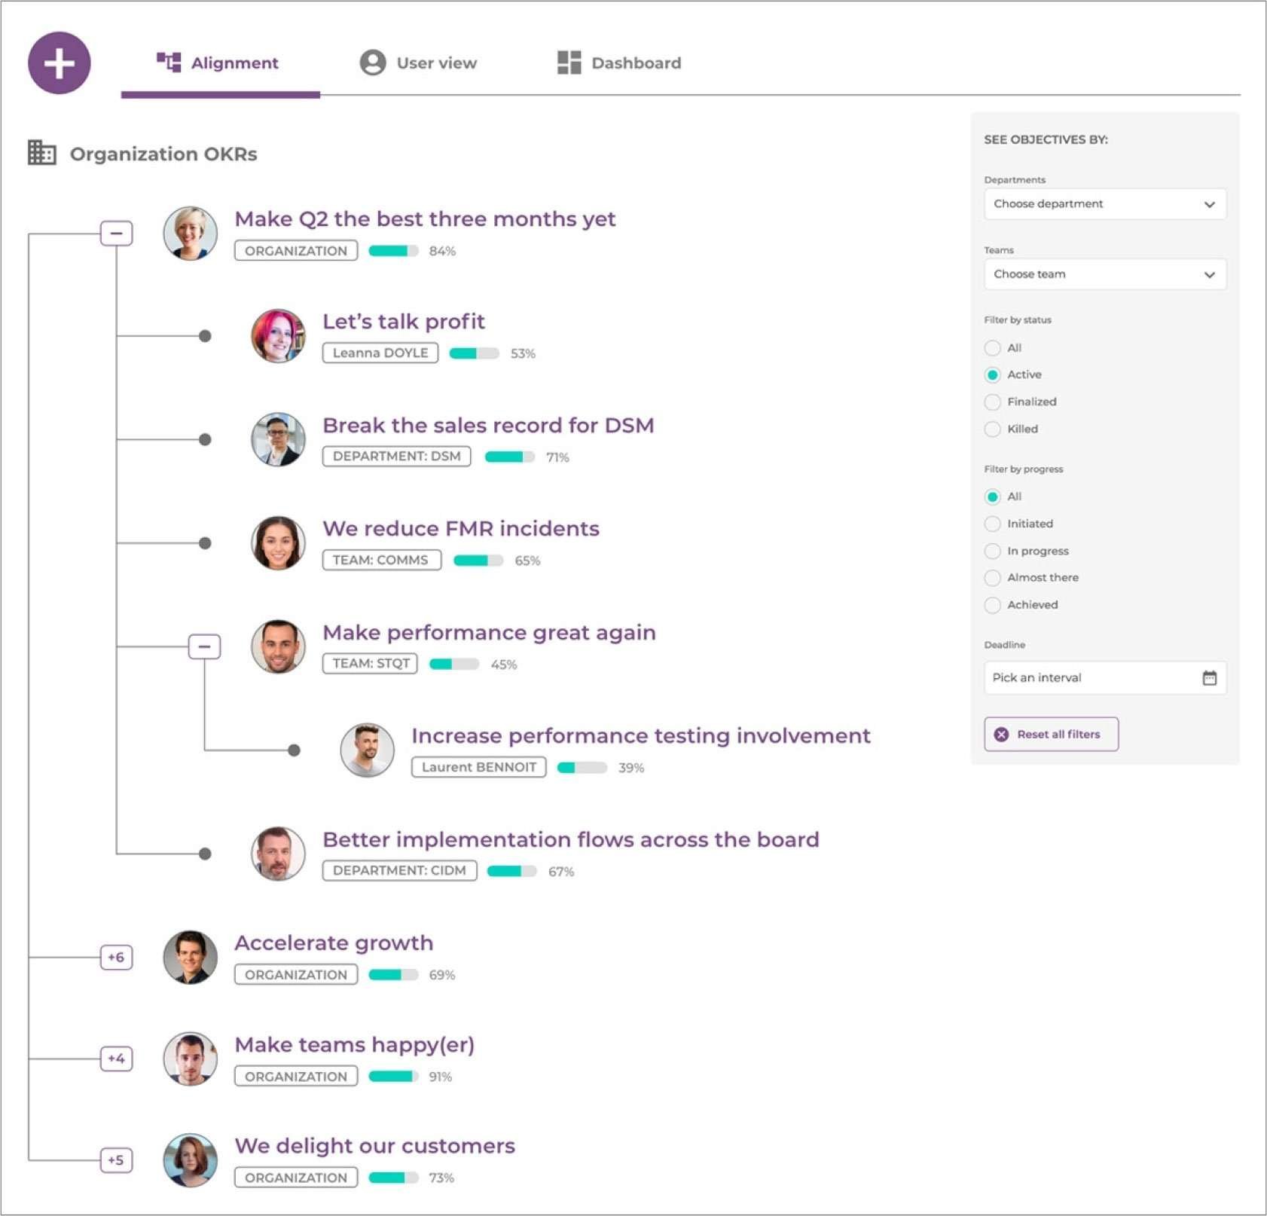Click the Alignment hierarchy icon
Image resolution: width=1267 pixels, height=1216 pixels.
point(169,63)
